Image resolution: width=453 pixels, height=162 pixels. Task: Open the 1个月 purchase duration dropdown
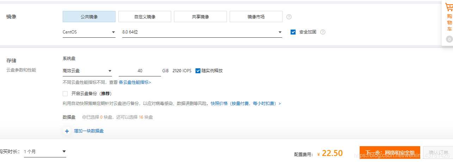(45, 152)
